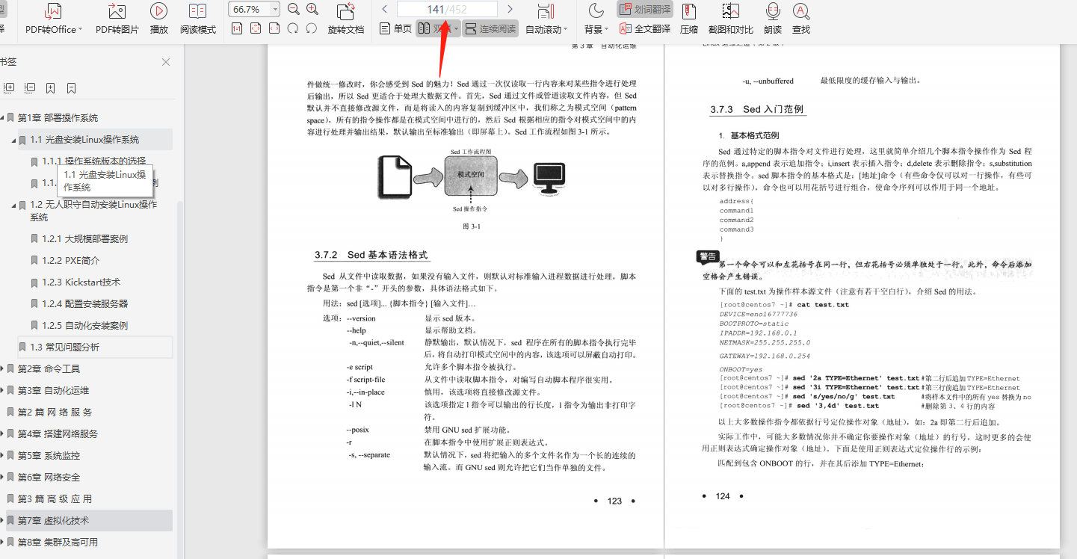Click the Sed workflow diagram 图 3-1
The height and width of the screenshot is (559, 1077).
pyautogui.click(x=472, y=180)
